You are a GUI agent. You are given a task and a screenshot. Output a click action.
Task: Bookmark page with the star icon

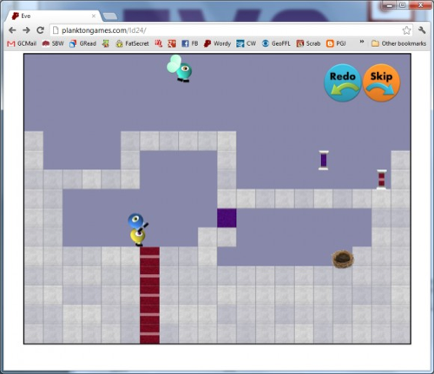coord(406,30)
